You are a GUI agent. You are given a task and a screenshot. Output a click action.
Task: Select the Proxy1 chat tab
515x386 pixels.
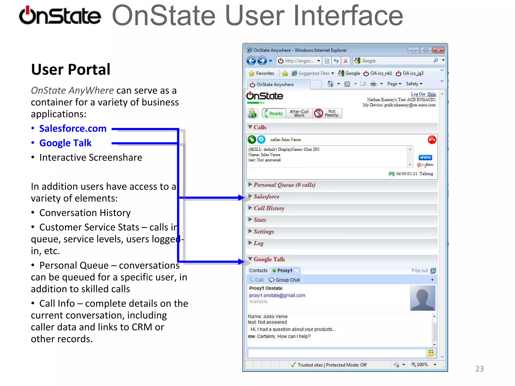pyautogui.click(x=285, y=271)
